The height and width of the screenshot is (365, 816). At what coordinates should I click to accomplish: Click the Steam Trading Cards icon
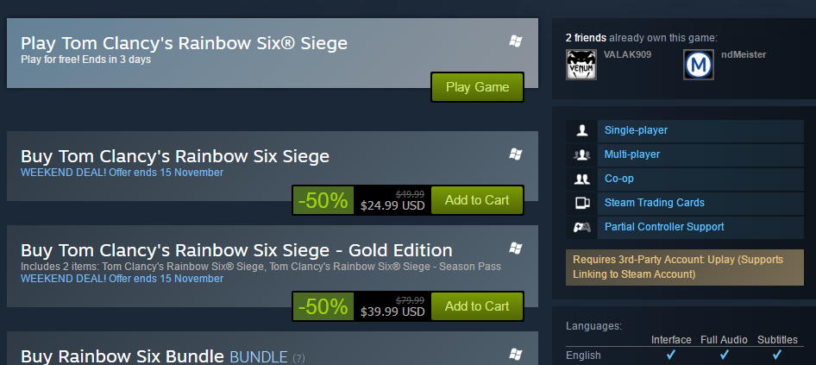pyautogui.click(x=582, y=203)
